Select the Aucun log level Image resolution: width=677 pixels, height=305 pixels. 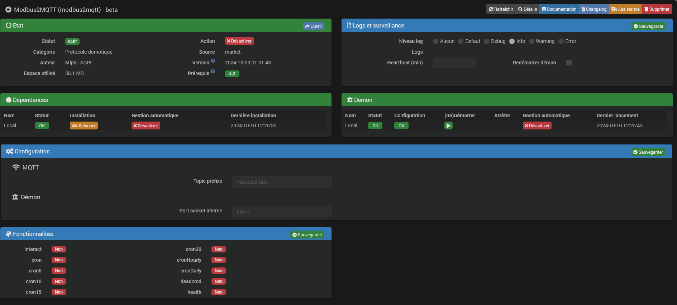[x=435, y=41]
